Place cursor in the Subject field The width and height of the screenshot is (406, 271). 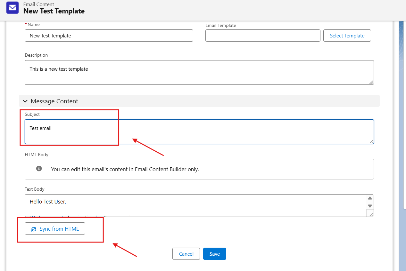point(199,132)
